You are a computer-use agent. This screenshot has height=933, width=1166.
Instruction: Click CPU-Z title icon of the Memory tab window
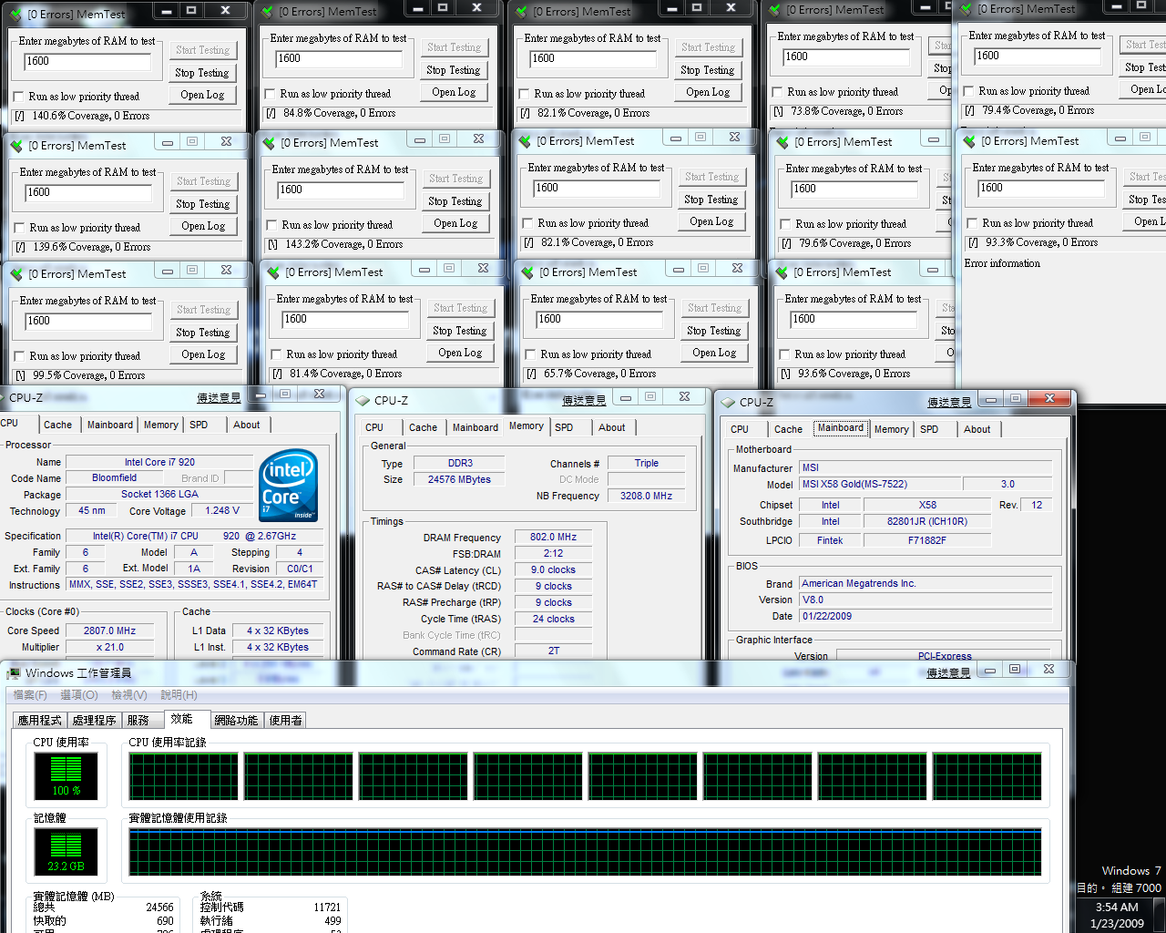(x=363, y=401)
